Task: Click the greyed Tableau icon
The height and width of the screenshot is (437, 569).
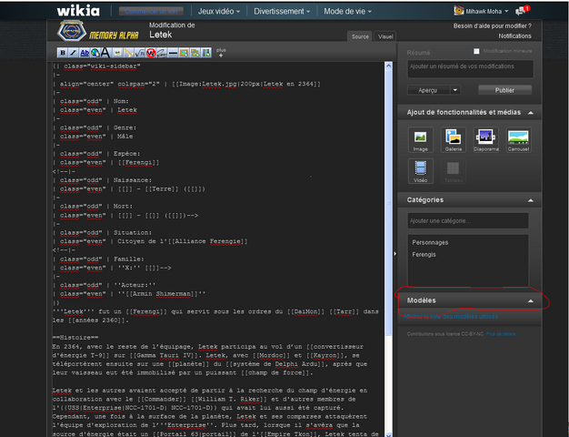Action: point(454,171)
